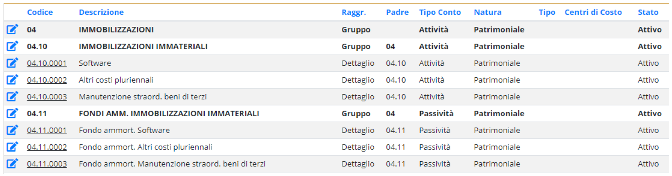Screen dimensions: 672x176
Task: Sort by the Descrizione column header
Action: point(101,12)
